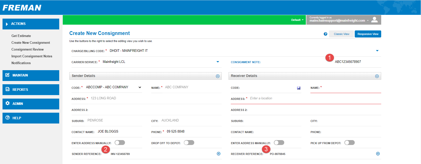Toggle sender Enter Address Manually switch
This screenshot has height=164, width=421.
(x=120, y=143)
